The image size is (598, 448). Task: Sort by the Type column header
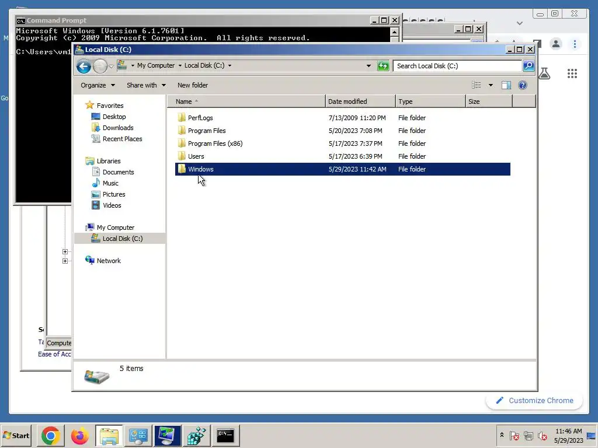tap(430, 101)
